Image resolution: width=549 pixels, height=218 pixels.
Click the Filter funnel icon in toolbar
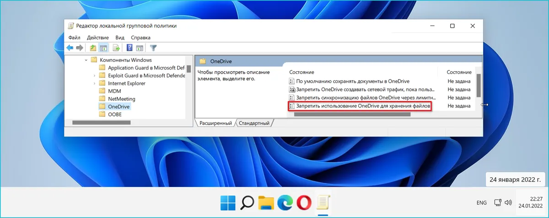154,48
